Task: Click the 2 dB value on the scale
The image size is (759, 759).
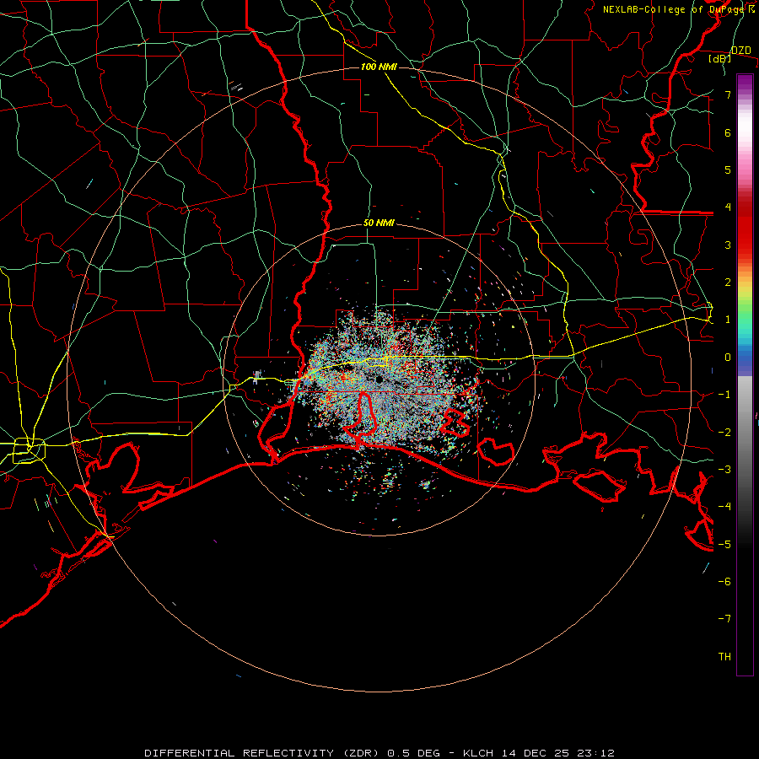Action: pos(728,283)
